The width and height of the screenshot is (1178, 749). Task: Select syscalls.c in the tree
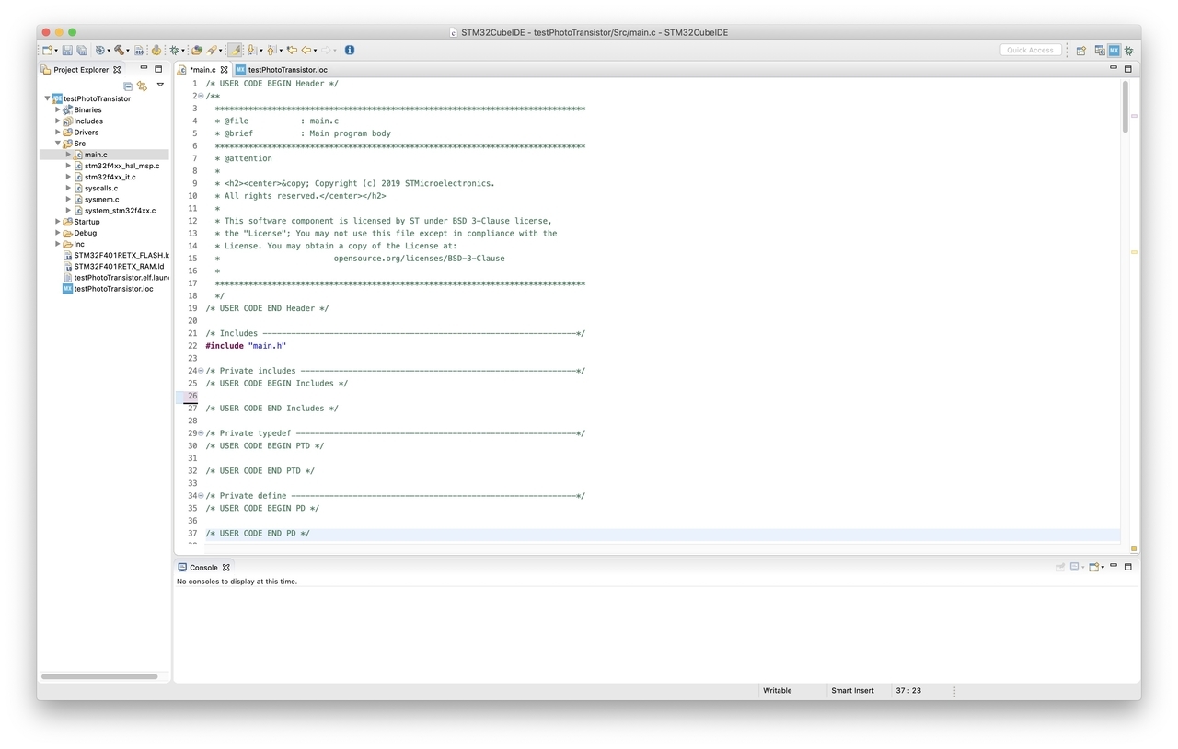coord(101,188)
